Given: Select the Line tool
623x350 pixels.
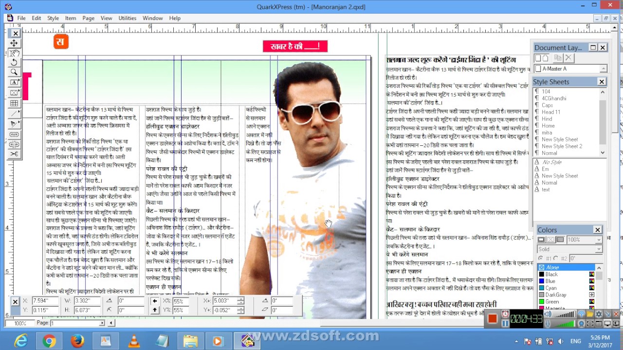Looking at the screenshot, I should [x=14, y=113].
